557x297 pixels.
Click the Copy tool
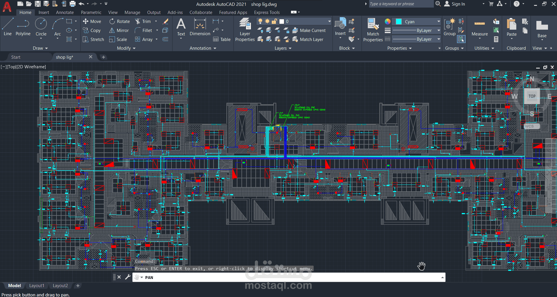tap(92, 30)
